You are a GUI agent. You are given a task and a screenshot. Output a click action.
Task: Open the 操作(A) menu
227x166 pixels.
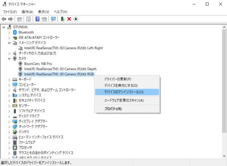click(x=27, y=12)
